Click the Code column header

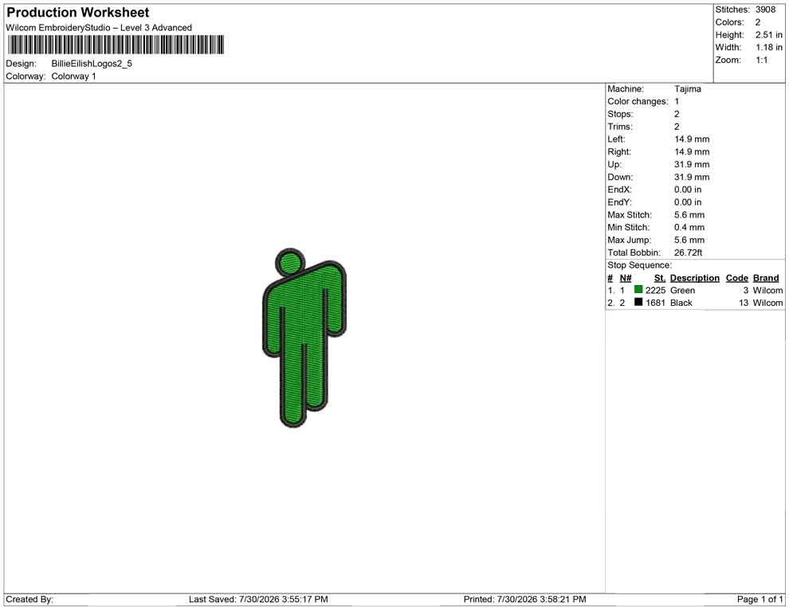(736, 277)
